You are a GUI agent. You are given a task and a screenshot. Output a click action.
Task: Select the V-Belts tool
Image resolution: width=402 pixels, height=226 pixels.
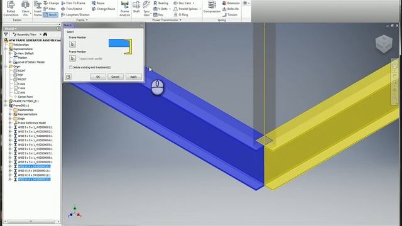pos(160,9)
